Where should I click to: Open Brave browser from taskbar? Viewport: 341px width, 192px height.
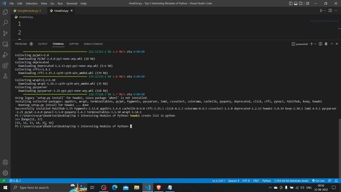[159, 187]
